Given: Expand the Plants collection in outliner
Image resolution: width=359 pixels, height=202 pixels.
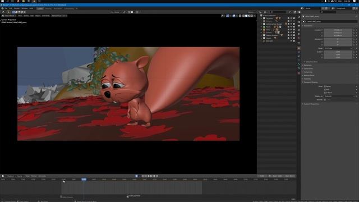Looking at the screenshot, I should tap(261, 27).
